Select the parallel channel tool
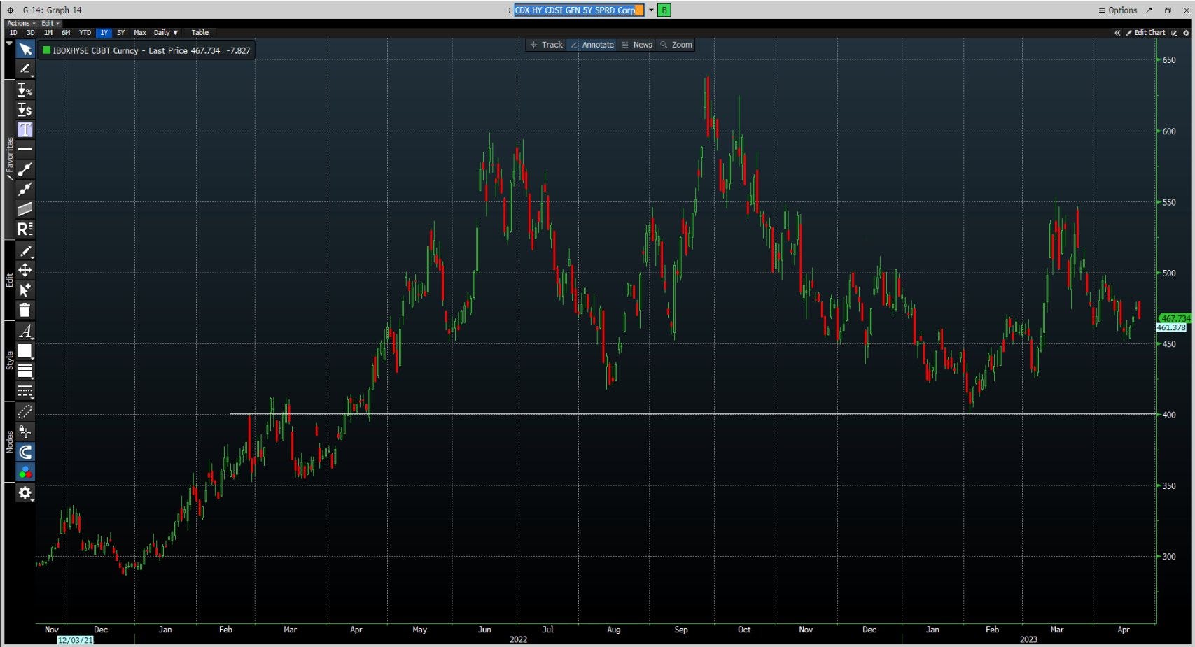This screenshot has width=1195, height=647. point(25,208)
